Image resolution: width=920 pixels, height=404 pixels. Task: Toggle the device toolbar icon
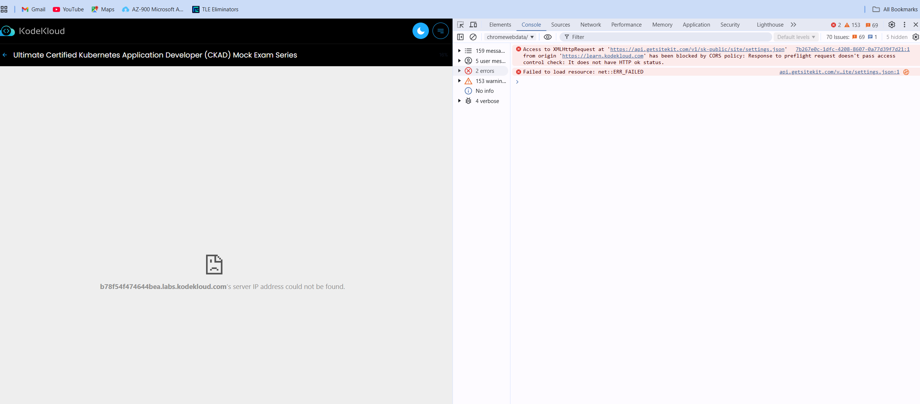point(473,25)
